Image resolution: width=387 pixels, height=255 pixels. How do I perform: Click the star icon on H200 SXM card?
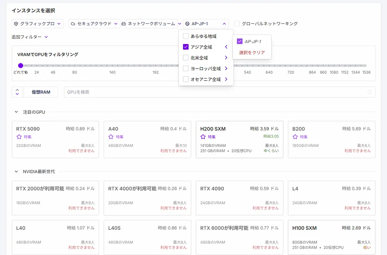(203, 137)
